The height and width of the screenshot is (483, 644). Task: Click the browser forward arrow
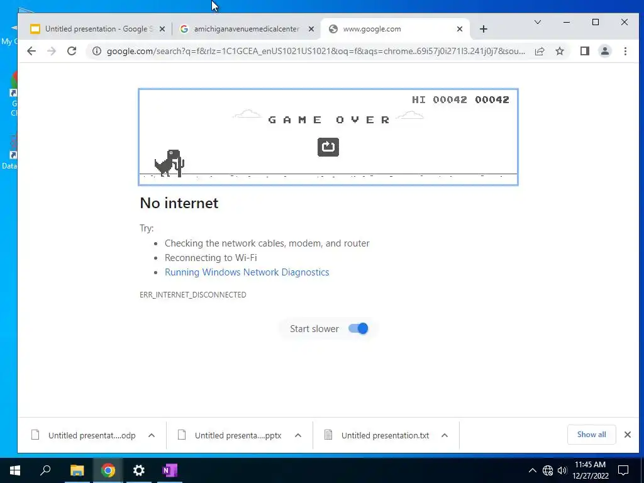click(52, 51)
